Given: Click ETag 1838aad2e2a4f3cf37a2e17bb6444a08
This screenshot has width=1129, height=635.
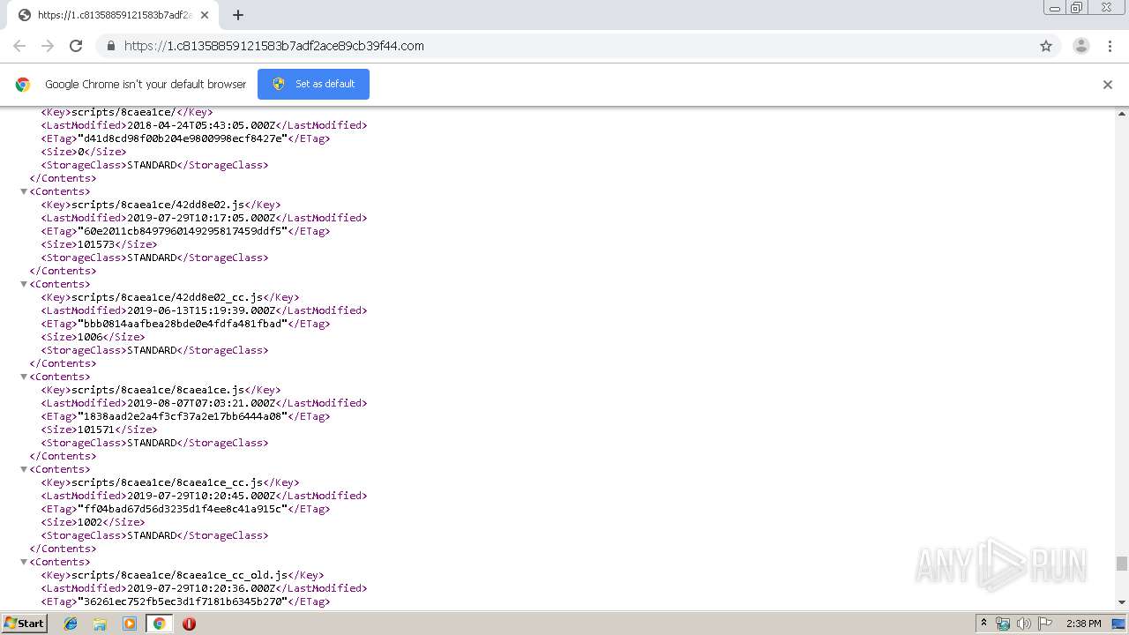Looking at the screenshot, I should [x=183, y=416].
